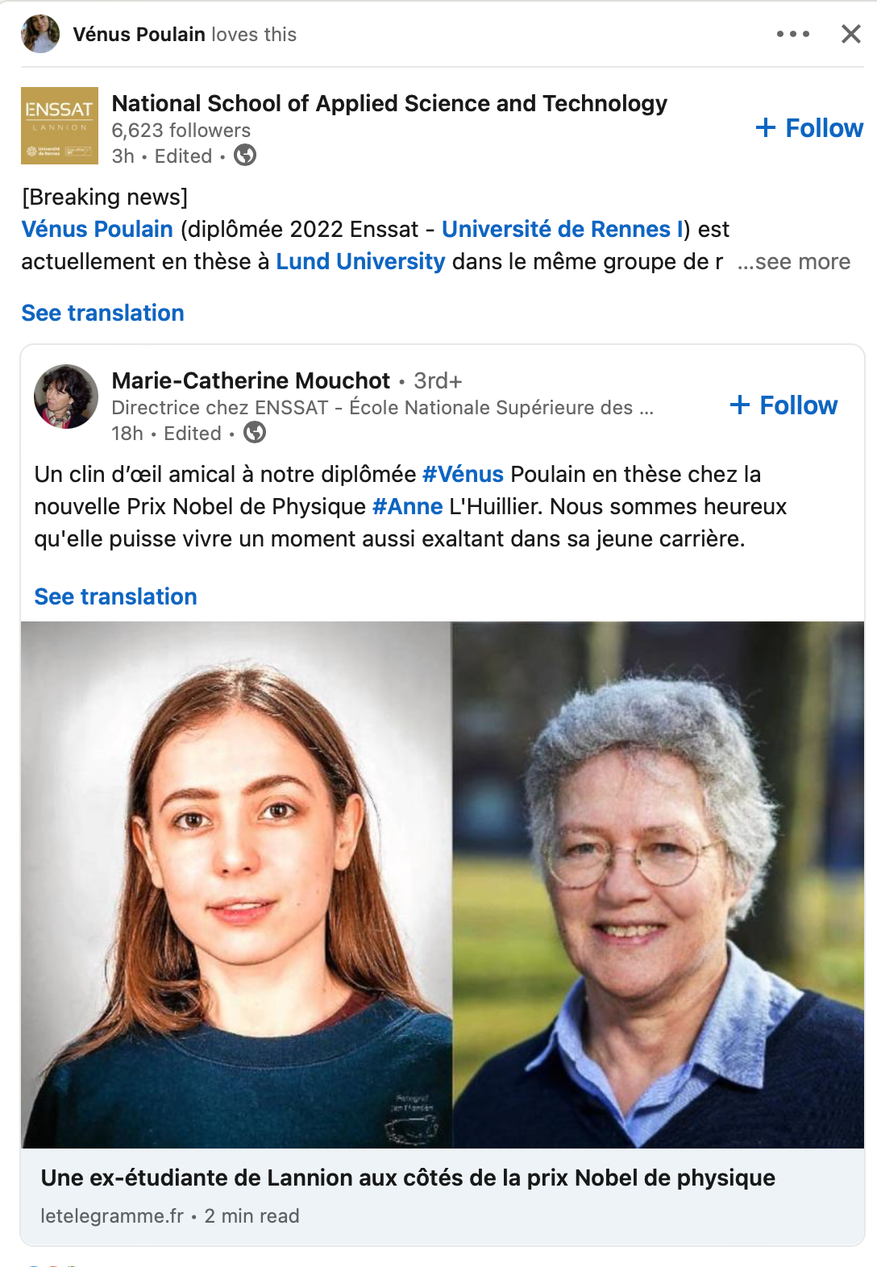Viewport: 877px width, 1267px height.
Task: Click the ENSSAT Lannion logo
Action: click(x=60, y=126)
